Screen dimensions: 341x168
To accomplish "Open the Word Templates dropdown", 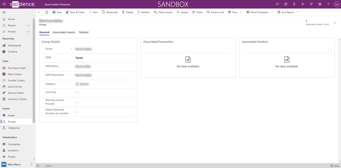I will click(x=272, y=12).
